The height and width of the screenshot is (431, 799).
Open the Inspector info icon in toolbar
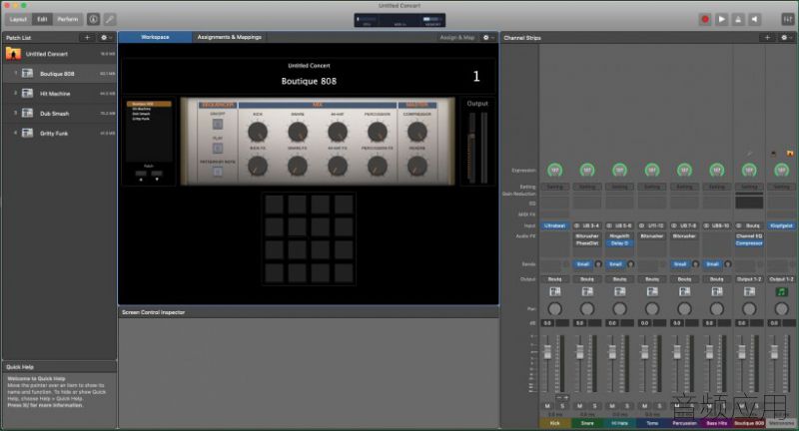coord(93,19)
